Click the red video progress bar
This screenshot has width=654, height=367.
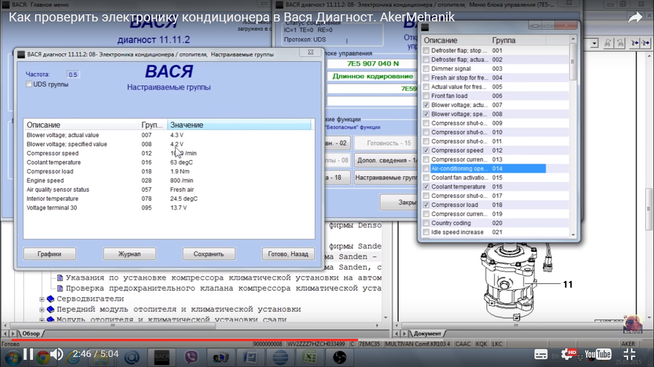[x=192, y=340]
